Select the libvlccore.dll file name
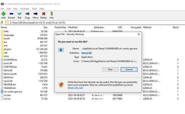This screenshot has width=185, height=114. coord(10,74)
